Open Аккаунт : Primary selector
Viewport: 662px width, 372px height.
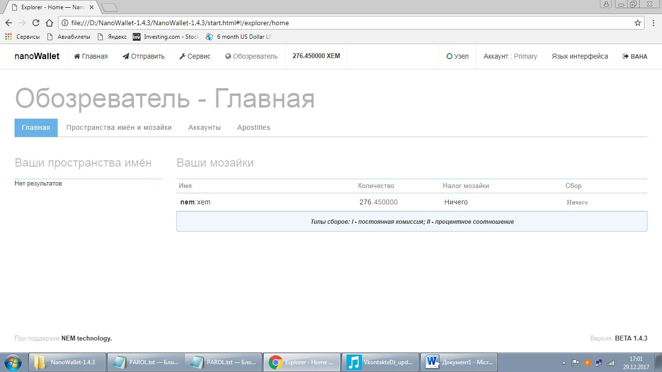(x=510, y=56)
